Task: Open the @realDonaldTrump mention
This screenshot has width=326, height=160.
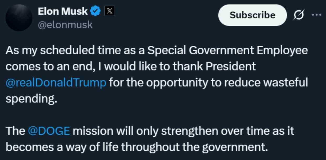Action: [56, 83]
